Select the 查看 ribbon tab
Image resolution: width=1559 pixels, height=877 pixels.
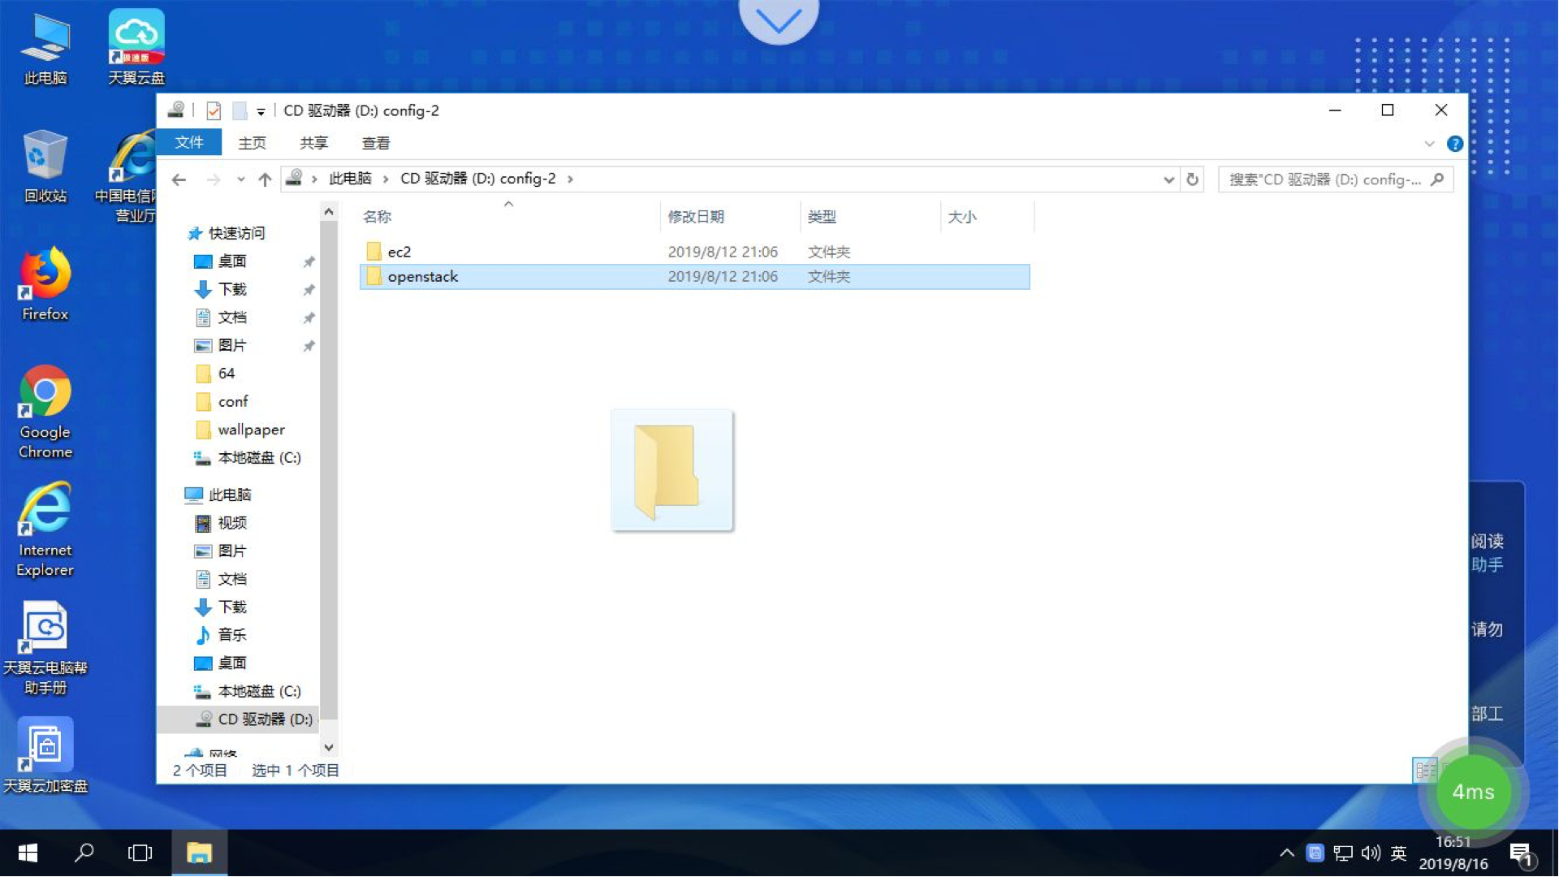pyautogui.click(x=377, y=142)
